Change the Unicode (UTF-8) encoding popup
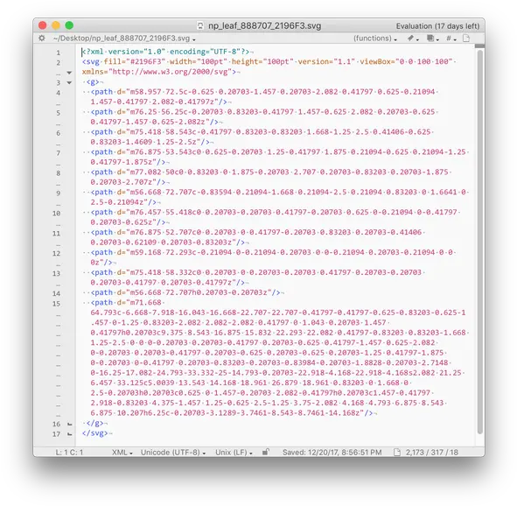The height and width of the screenshot is (506, 517). 173,453
